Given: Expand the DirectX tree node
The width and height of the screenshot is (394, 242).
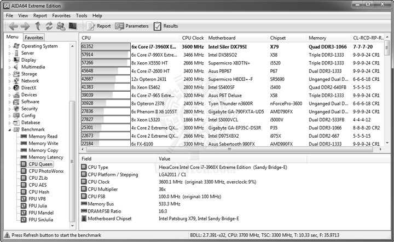Looking at the screenshot, I should [x=10, y=88].
